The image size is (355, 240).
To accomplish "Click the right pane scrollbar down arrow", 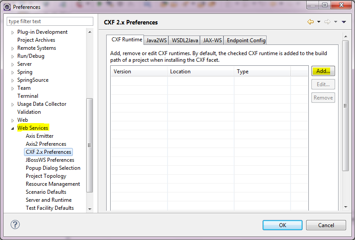I will (x=346, y=207).
